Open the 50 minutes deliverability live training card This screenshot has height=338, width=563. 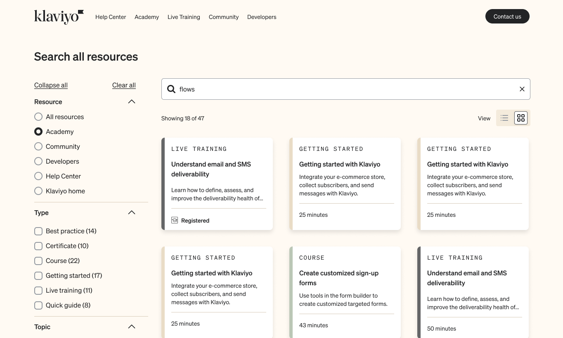[x=473, y=292]
